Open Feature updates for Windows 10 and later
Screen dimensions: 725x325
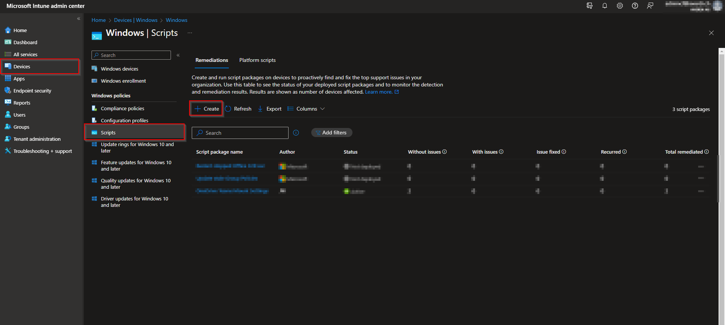pos(136,166)
